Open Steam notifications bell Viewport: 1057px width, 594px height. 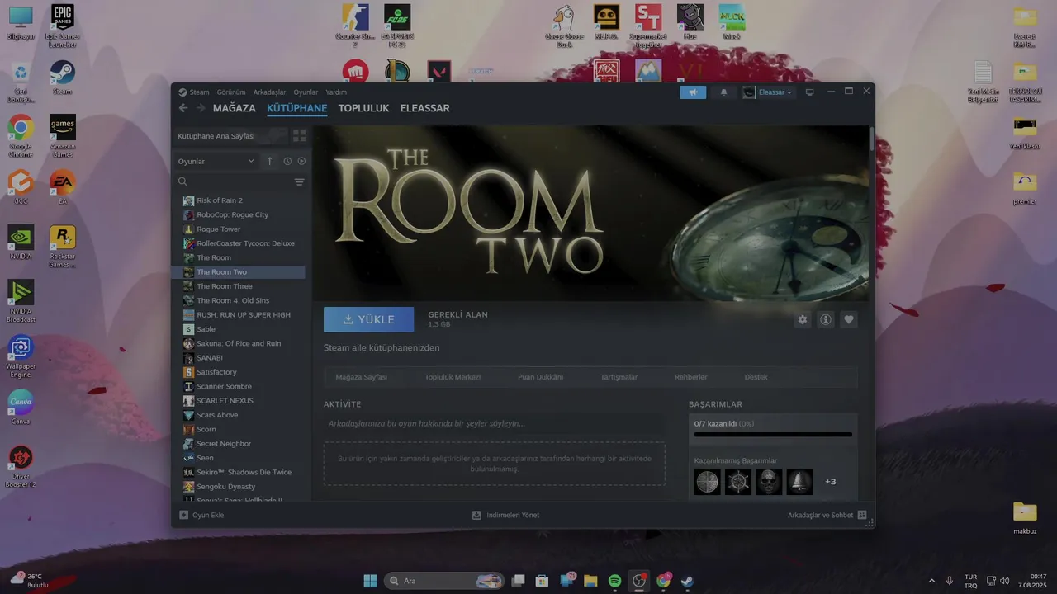point(723,92)
